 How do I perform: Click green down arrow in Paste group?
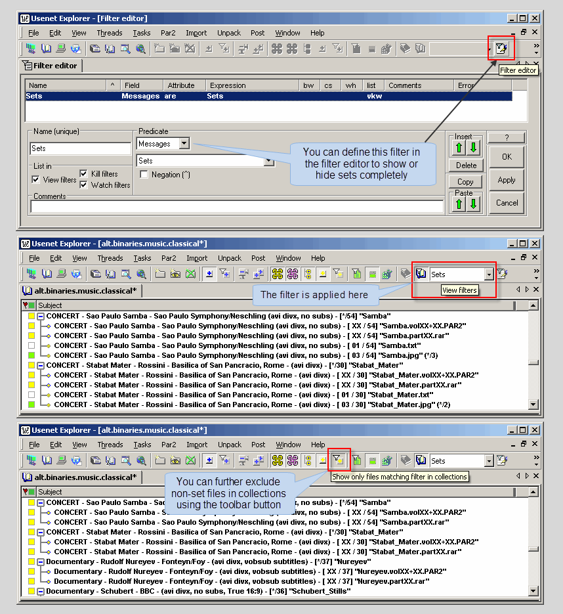[x=472, y=204]
